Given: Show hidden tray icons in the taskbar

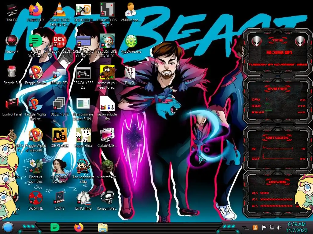Looking at the screenshot, I should click(x=245, y=228).
